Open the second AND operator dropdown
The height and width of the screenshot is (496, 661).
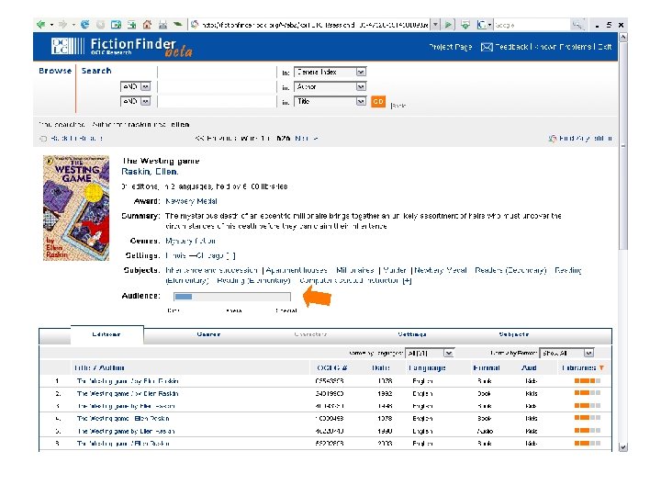[145, 101]
